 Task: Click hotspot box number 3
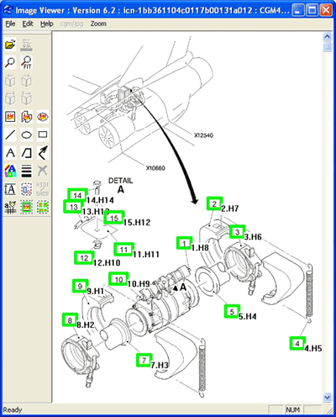[238, 232]
